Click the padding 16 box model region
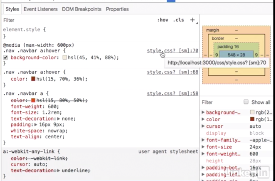Screen dimensions: 275x181 [x=228, y=47]
